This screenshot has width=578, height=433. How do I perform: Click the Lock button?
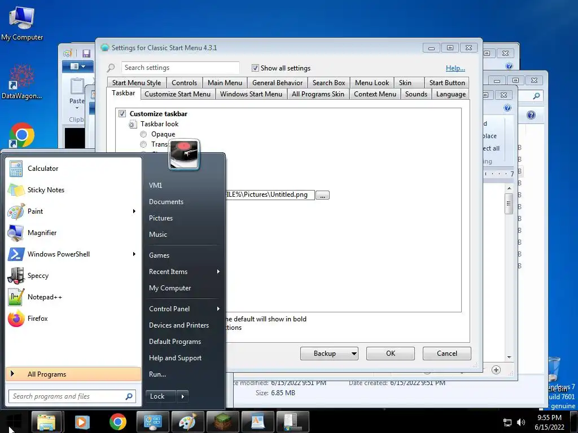[161, 396]
